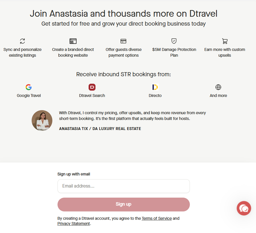
Task: Click the damage protection shield icon
Action: click(x=174, y=41)
